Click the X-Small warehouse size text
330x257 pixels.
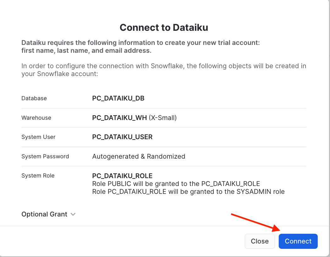(163, 118)
